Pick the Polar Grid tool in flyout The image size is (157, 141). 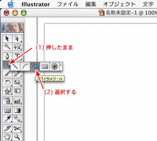[55, 67]
